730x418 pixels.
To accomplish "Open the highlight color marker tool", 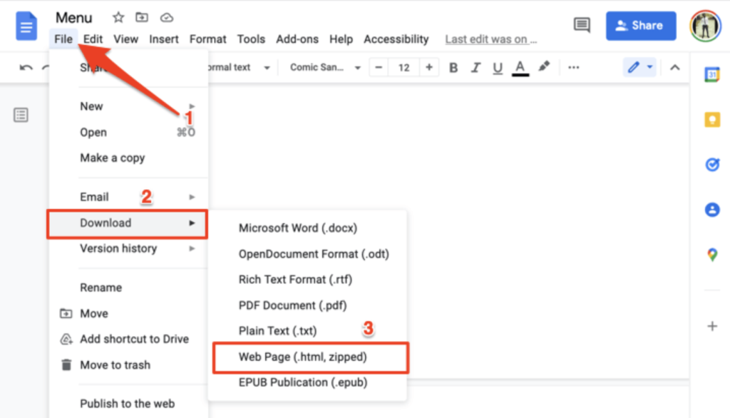I will [544, 67].
